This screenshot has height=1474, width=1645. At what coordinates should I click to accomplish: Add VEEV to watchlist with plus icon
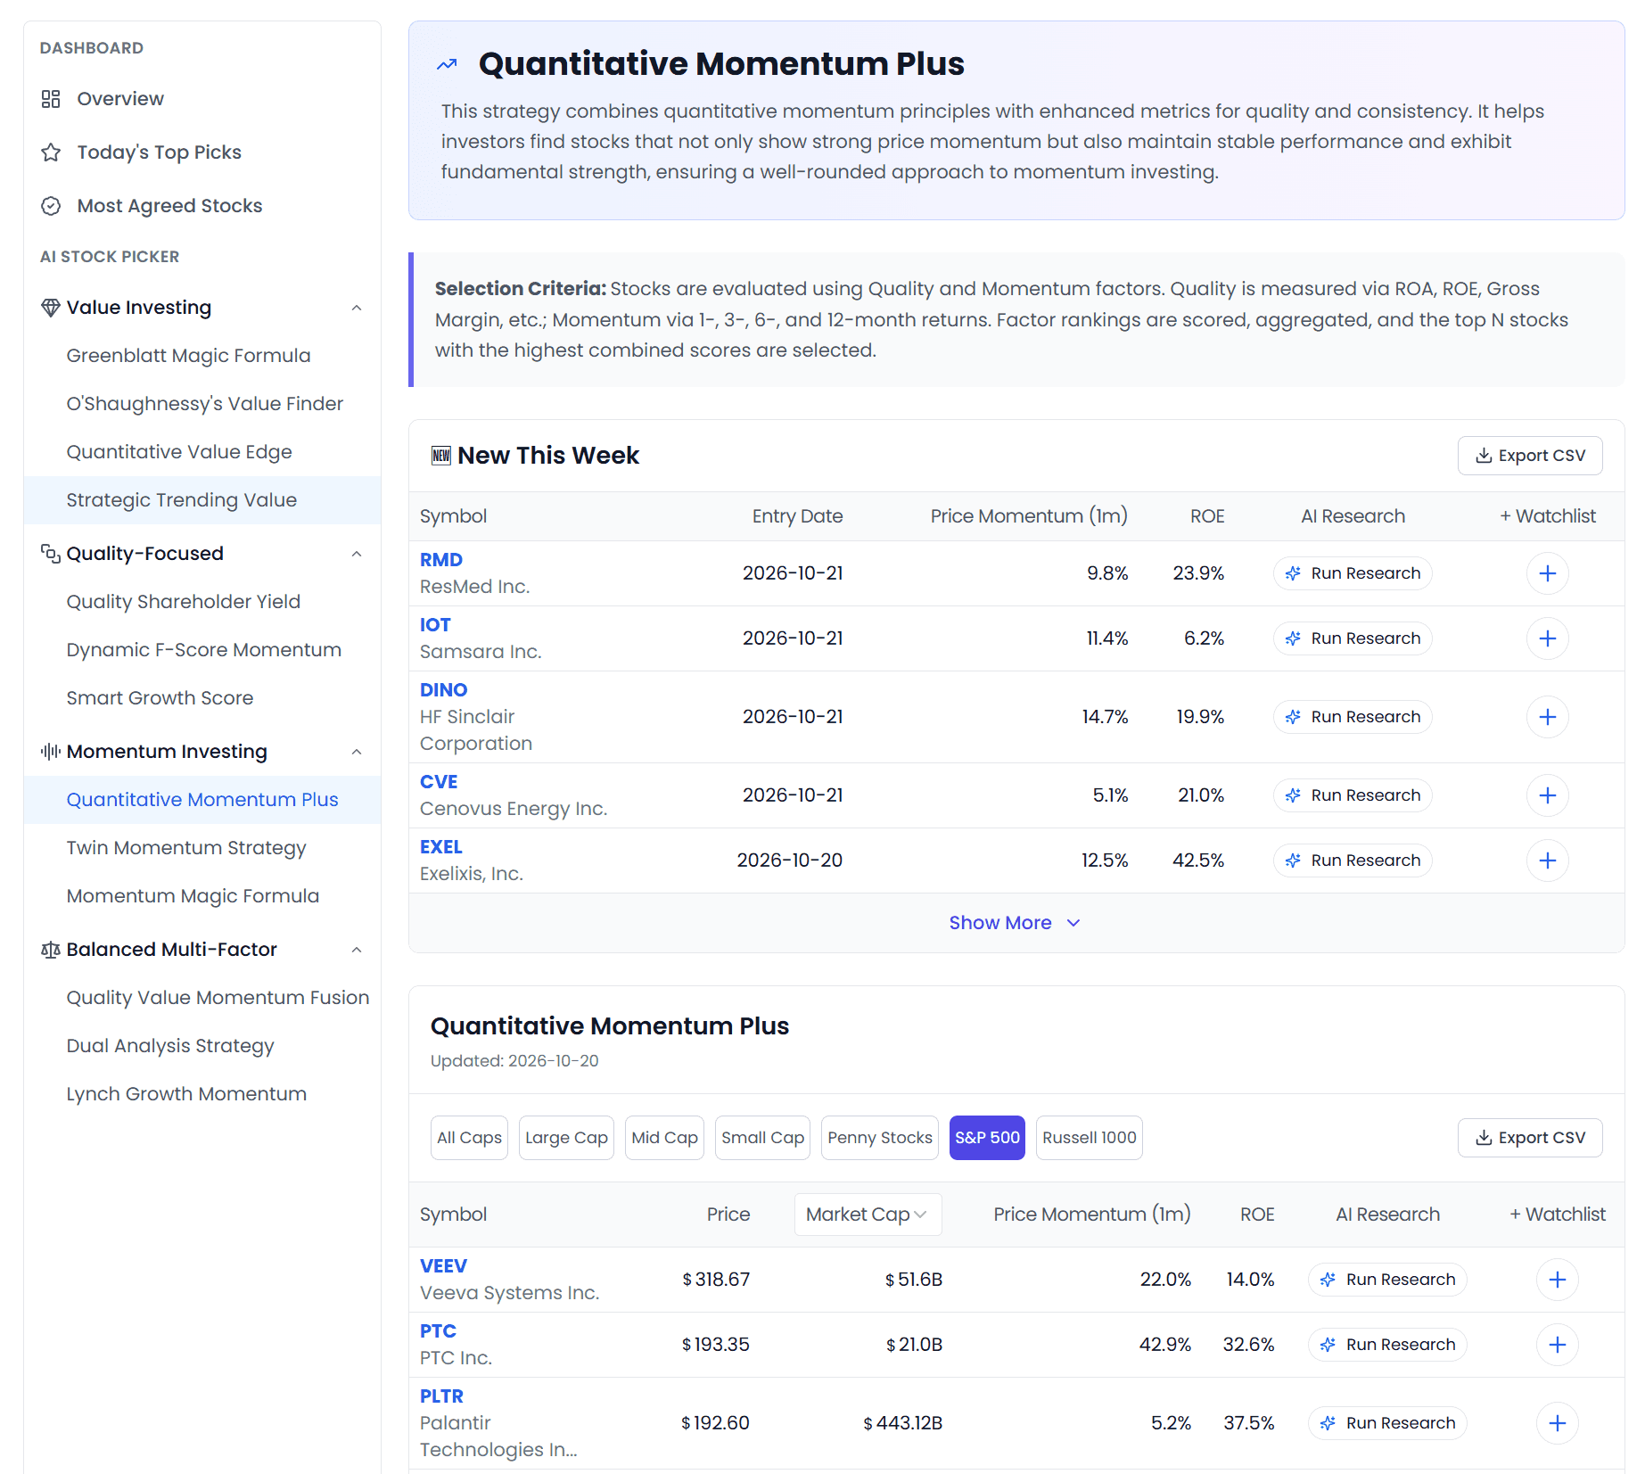tap(1558, 1280)
